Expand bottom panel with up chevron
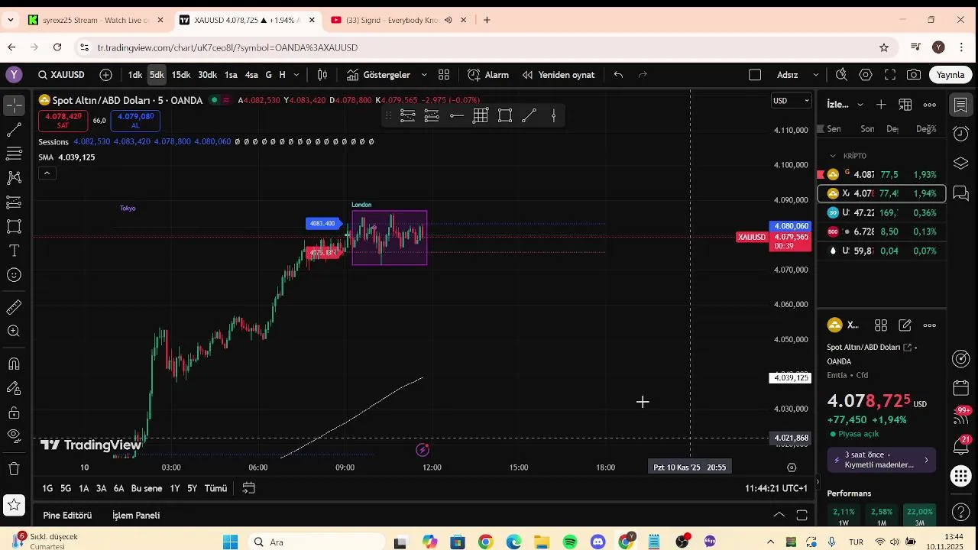Viewport: 978px width, 550px height. click(x=779, y=516)
